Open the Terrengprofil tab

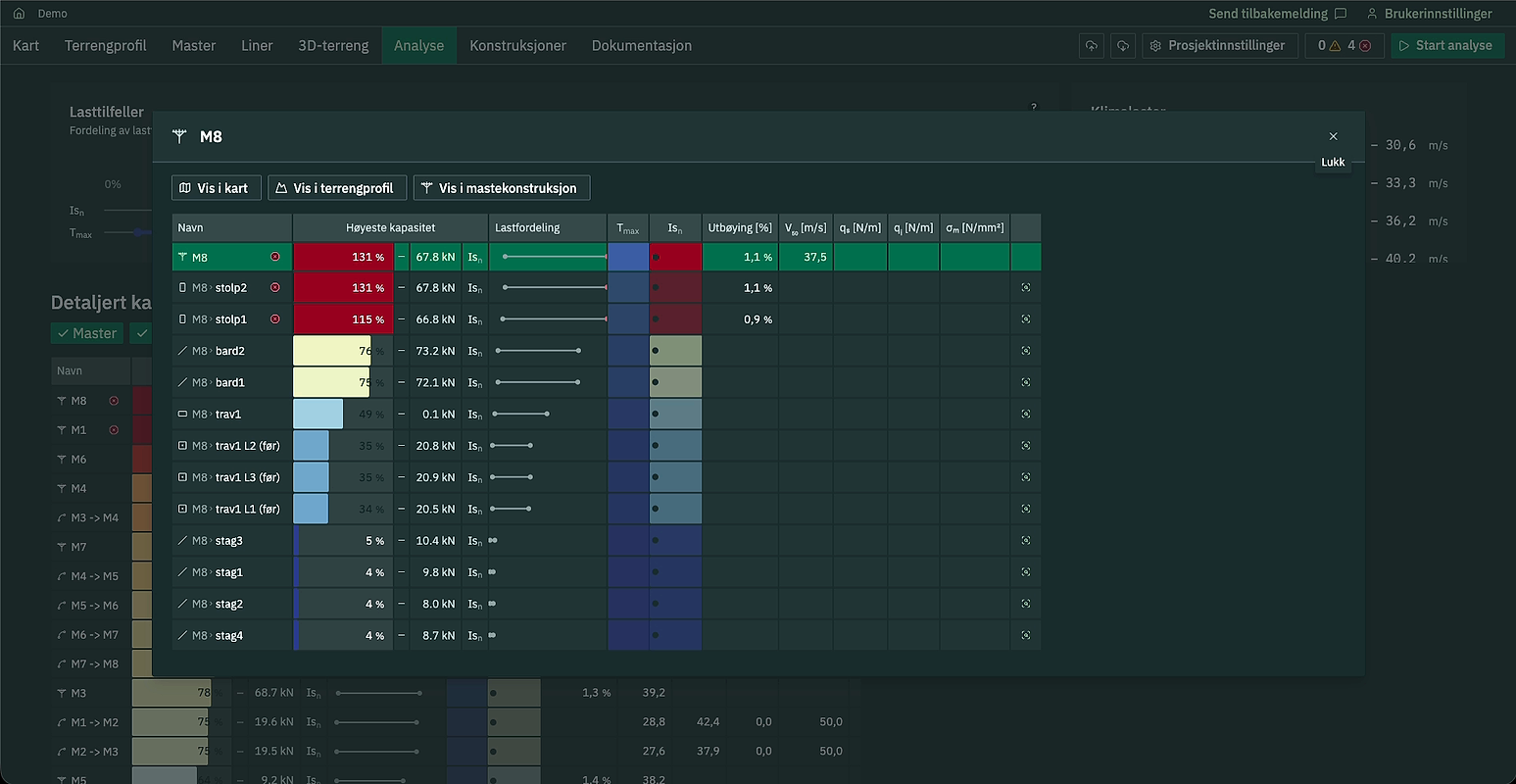[106, 45]
